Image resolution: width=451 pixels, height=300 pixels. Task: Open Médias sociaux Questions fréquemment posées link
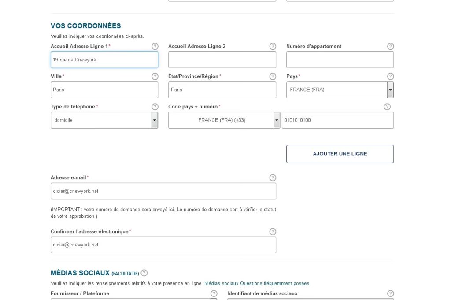click(257, 283)
